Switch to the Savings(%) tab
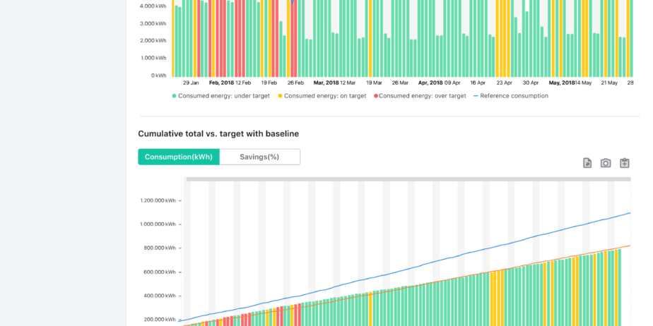 259,157
